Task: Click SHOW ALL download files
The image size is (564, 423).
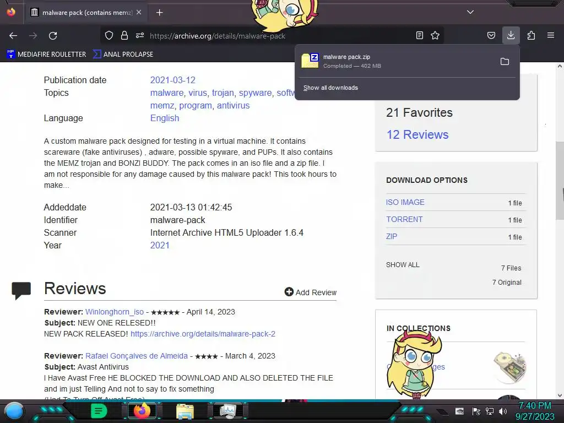Action: 403,265
